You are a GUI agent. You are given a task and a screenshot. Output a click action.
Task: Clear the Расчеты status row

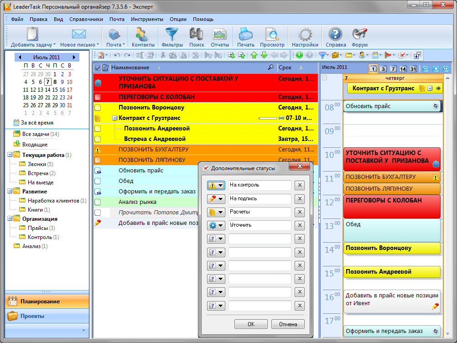300,212
